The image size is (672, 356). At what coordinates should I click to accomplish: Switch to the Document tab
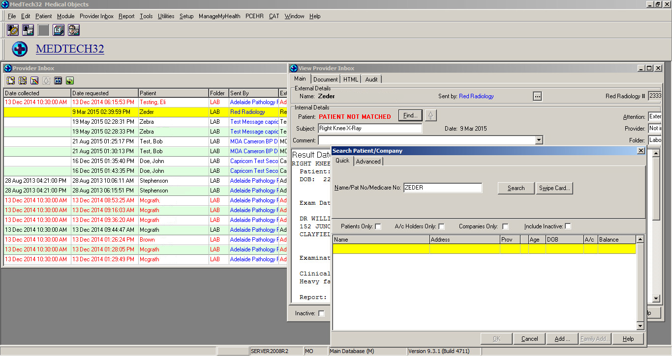click(325, 79)
